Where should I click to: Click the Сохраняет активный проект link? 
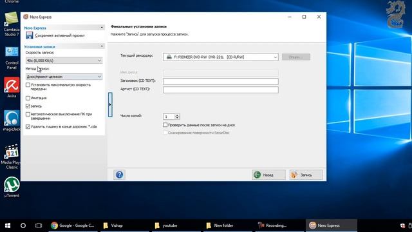click(60, 35)
